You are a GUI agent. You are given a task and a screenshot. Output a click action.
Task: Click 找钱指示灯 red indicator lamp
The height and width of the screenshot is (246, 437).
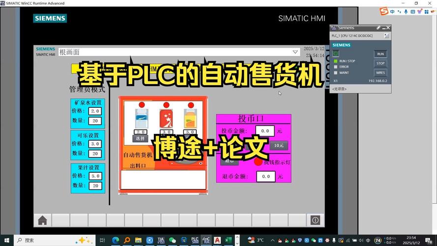coord(258,162)
